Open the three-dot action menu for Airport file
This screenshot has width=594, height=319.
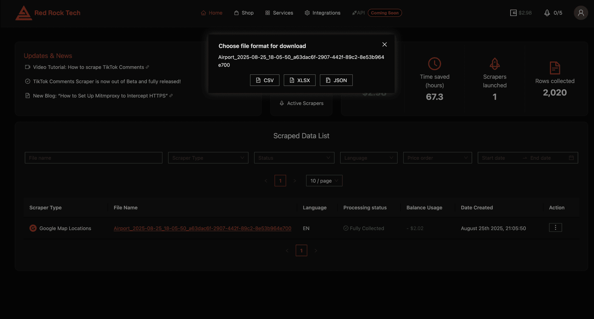[555, 227]
